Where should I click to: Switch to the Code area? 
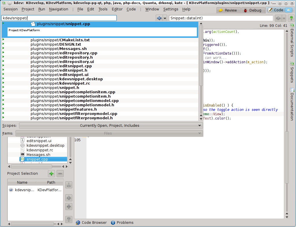280,10
